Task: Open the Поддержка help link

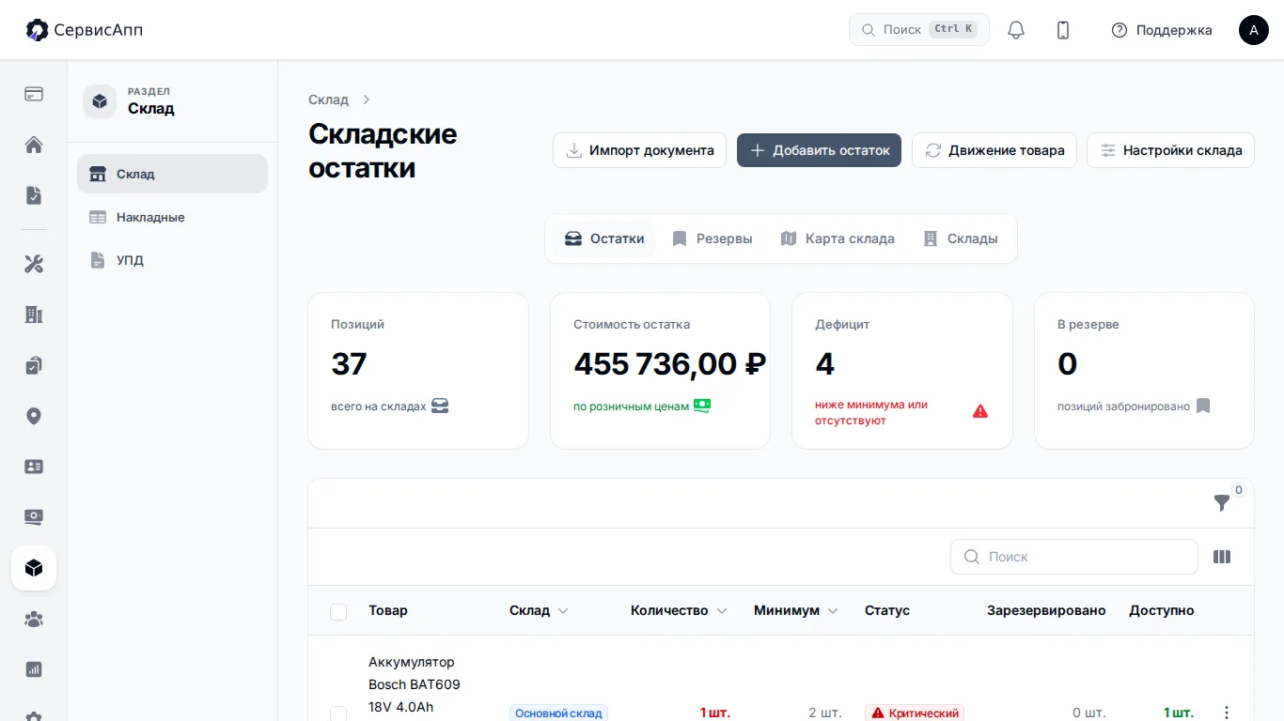Action: click(x=1162, y=30)
